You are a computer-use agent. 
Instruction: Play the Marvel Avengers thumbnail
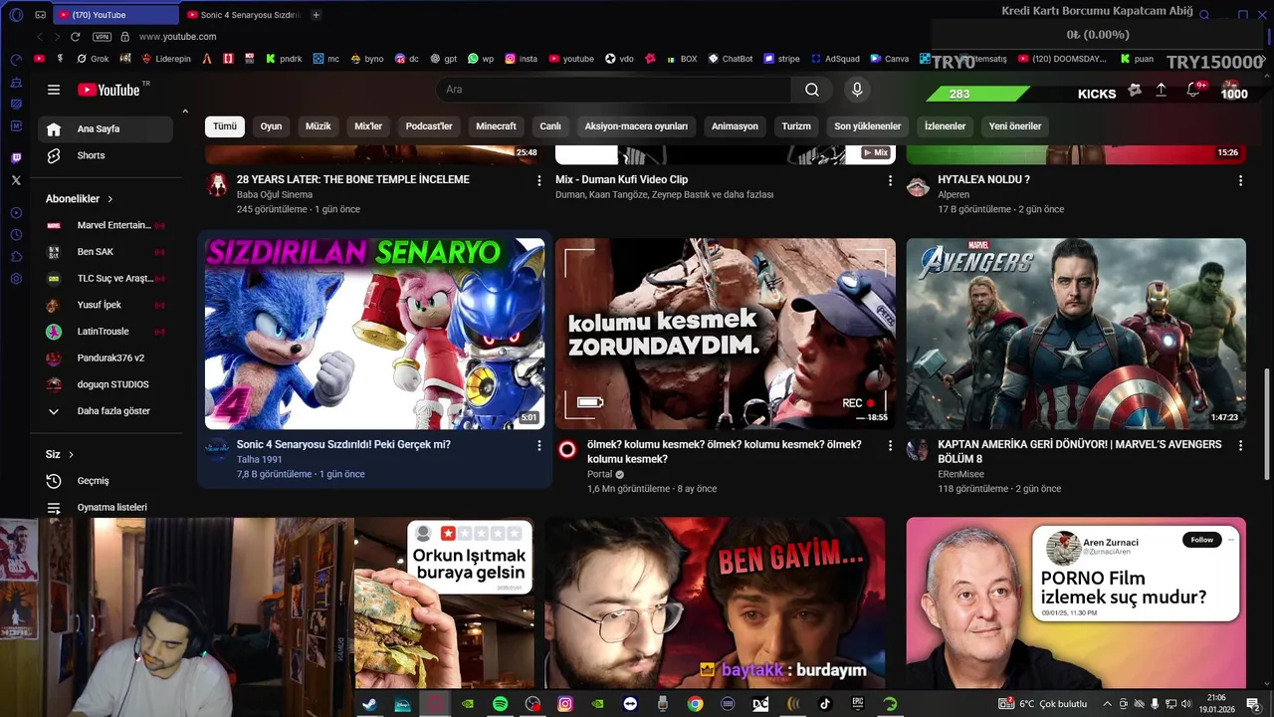[x=1076, y=334]
